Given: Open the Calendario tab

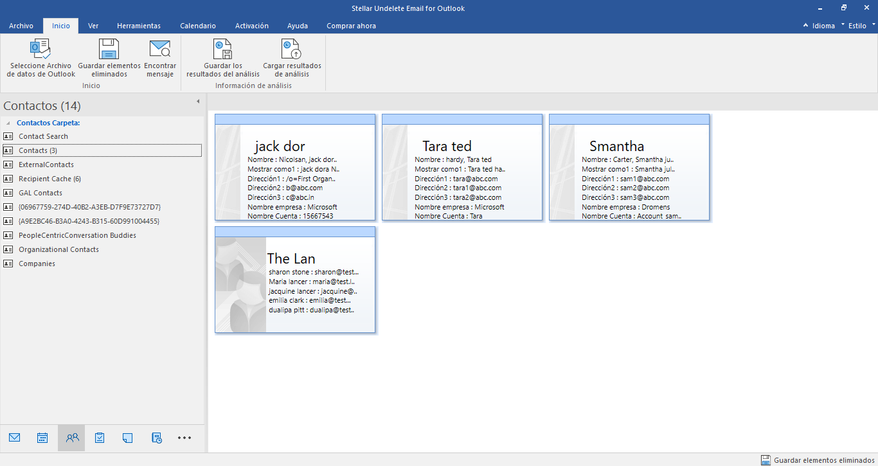Looking at the screenshot, I should pos(198,26).
